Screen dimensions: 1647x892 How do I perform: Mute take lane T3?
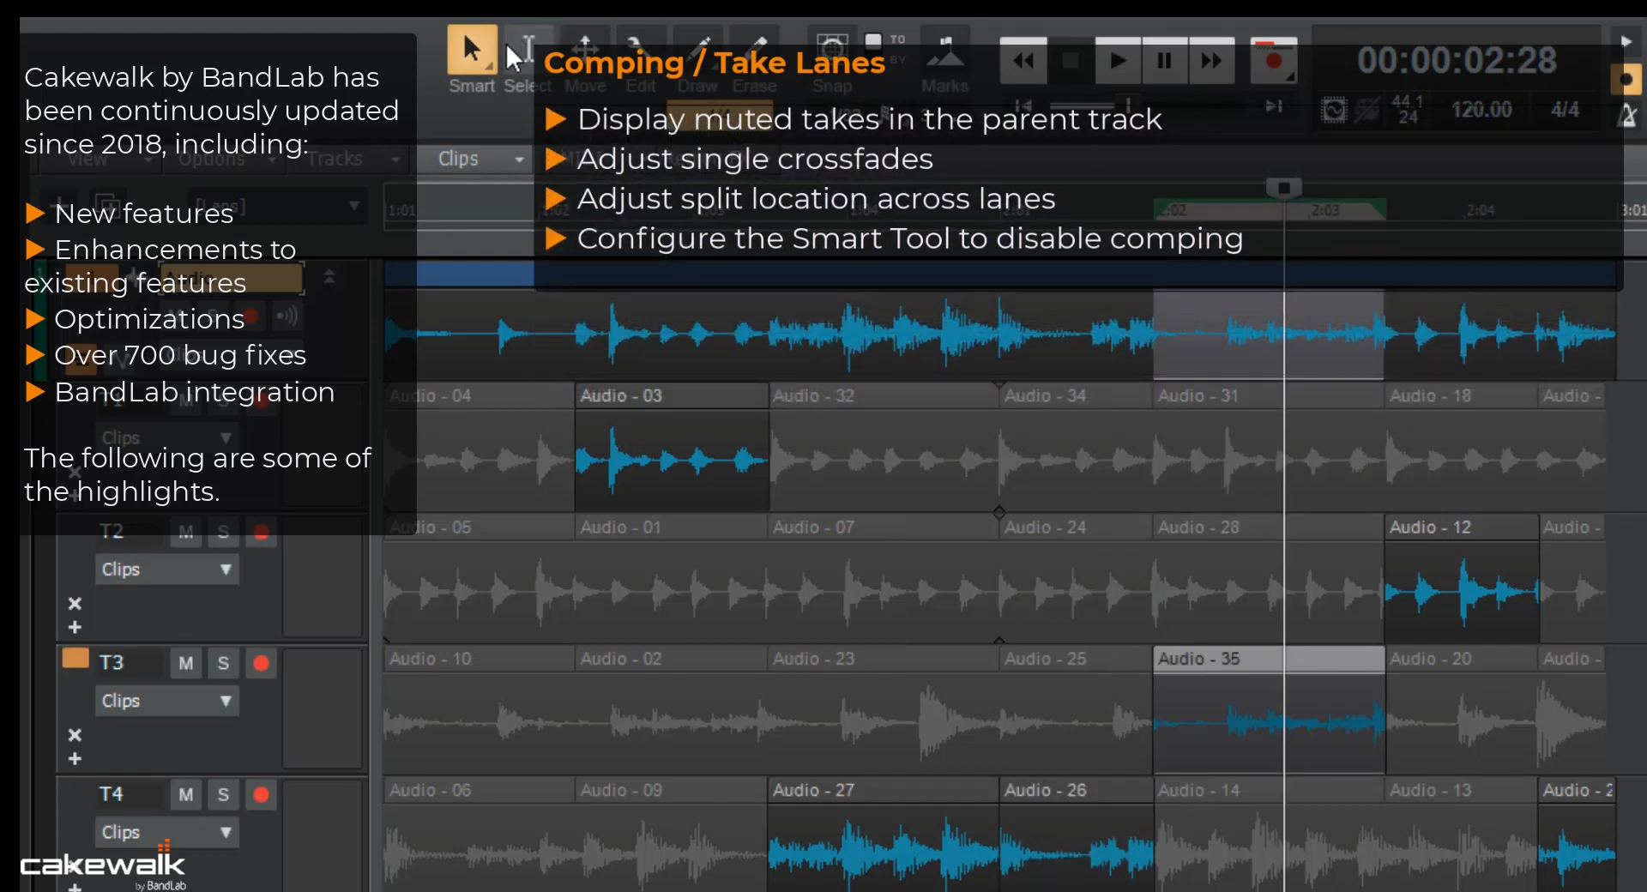tap(186, 663)
